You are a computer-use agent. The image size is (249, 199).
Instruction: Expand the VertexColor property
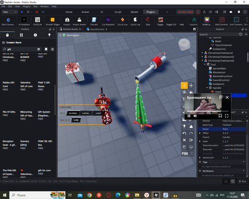[x=200, y=158]
